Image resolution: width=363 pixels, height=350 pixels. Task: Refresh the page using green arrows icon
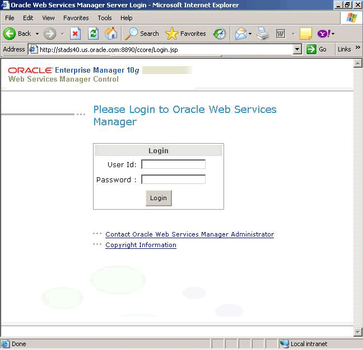[94, 34]
